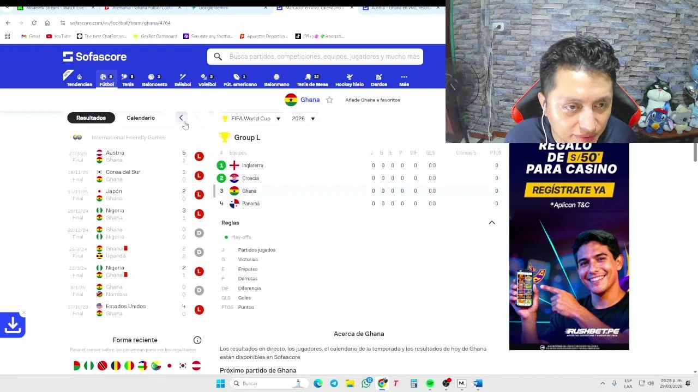Open the FIFA World Cup dropdown
Viewport: 698px width, 392px height.
(251, 118)
